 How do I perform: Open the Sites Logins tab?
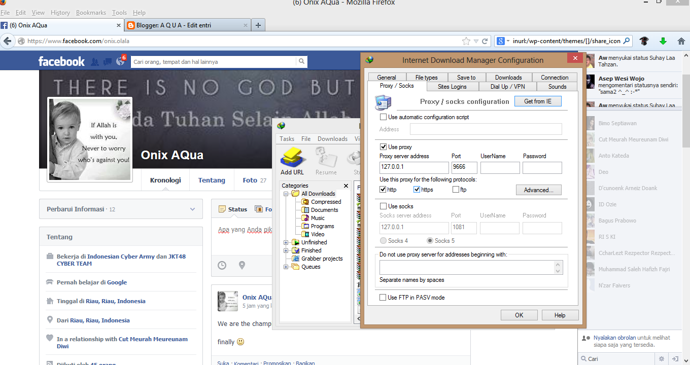tap(452, 87)
